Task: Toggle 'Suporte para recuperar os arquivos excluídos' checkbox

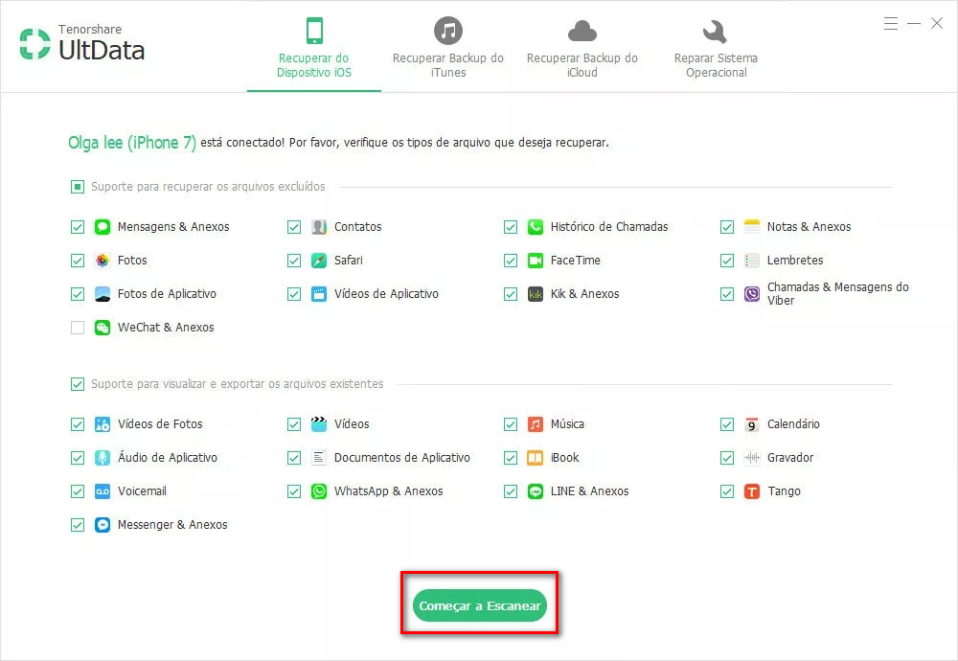Action: 78,187
